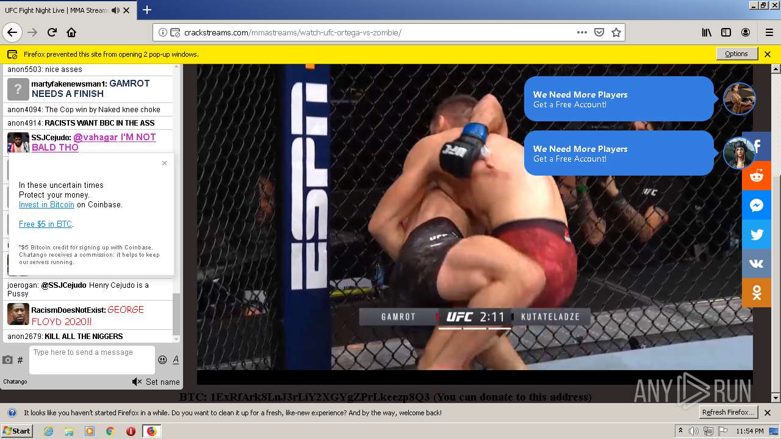Launch Internet Explorer from taskbar
This screenshot has width=781, height=439.
point(48,431)
